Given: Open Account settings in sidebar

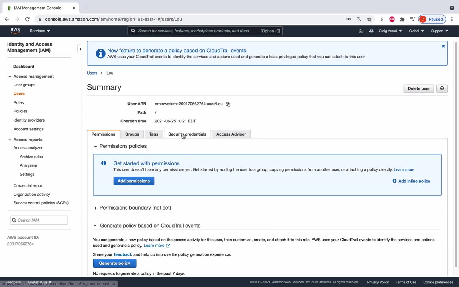Looking at the screenshot, I should (28, 129).
